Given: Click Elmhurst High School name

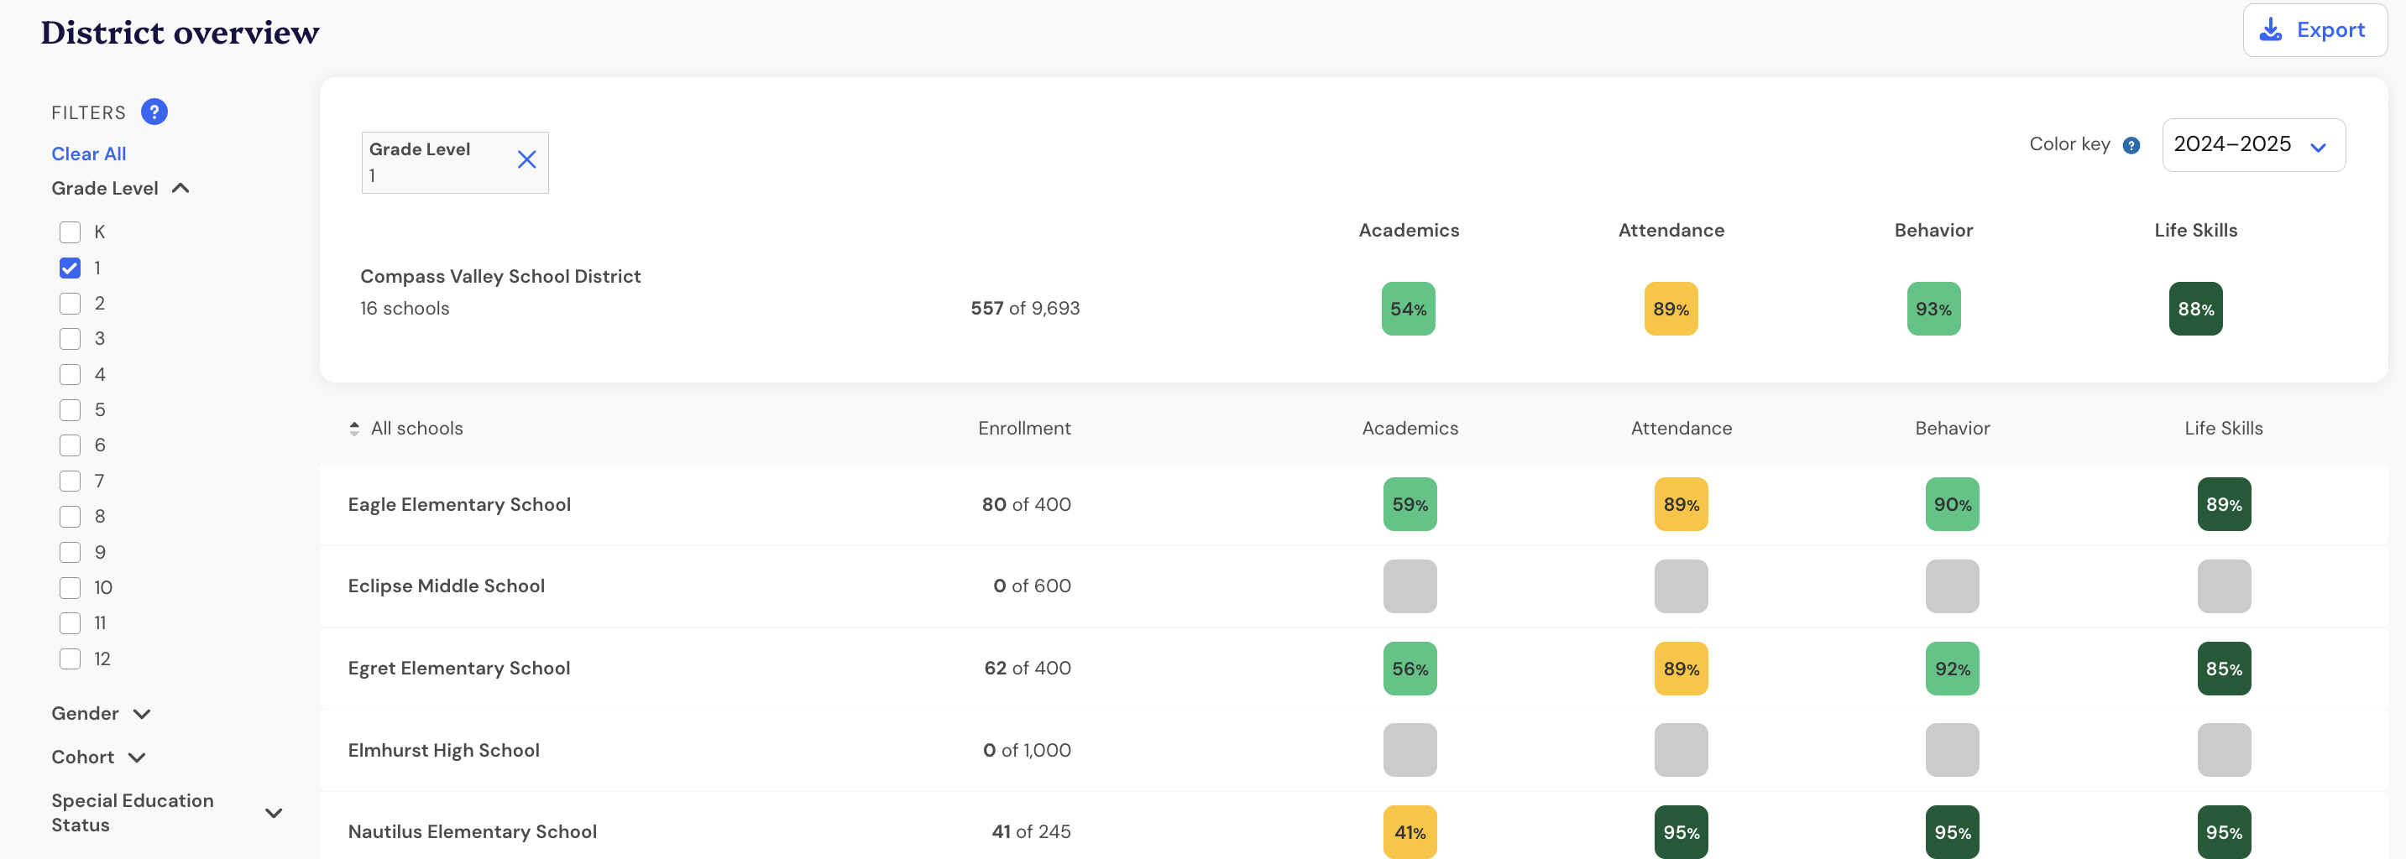Looking at the screenshot, I should click(443, 751).
